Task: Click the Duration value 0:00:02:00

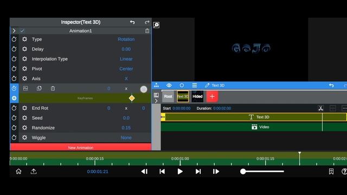Action: coord(222,108)
